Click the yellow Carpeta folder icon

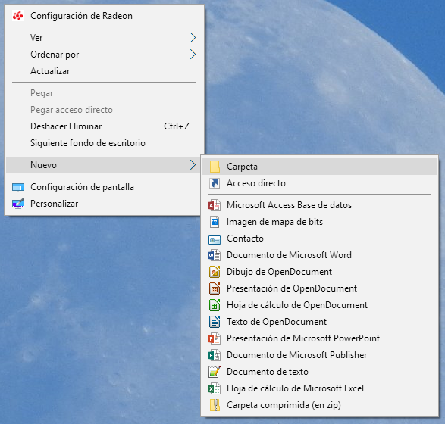215,167
